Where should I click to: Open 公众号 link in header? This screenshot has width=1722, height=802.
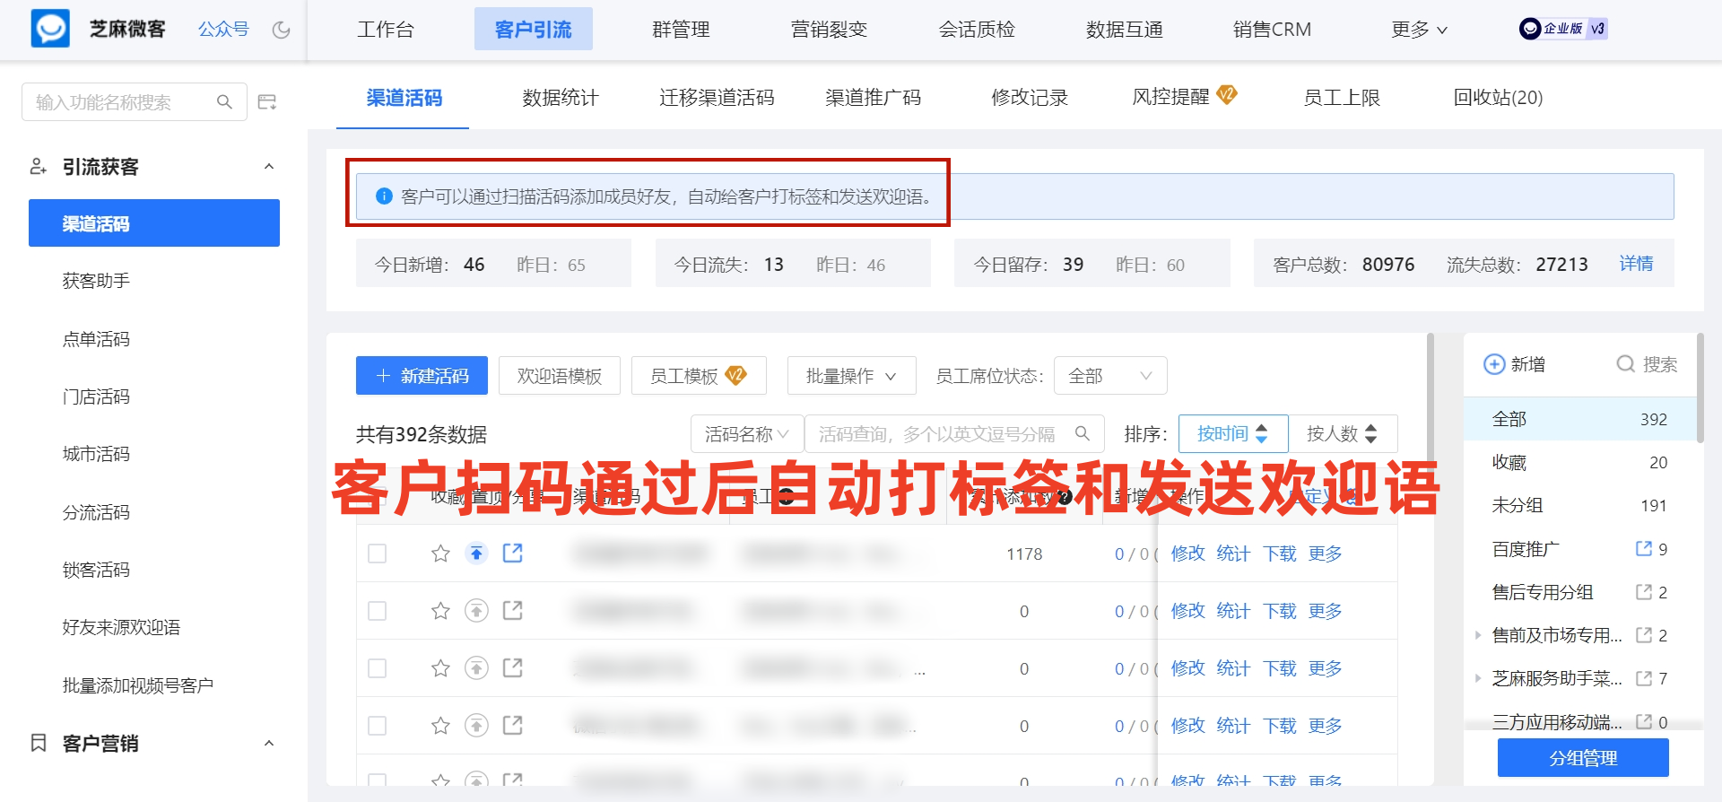(x=223, y=30)
